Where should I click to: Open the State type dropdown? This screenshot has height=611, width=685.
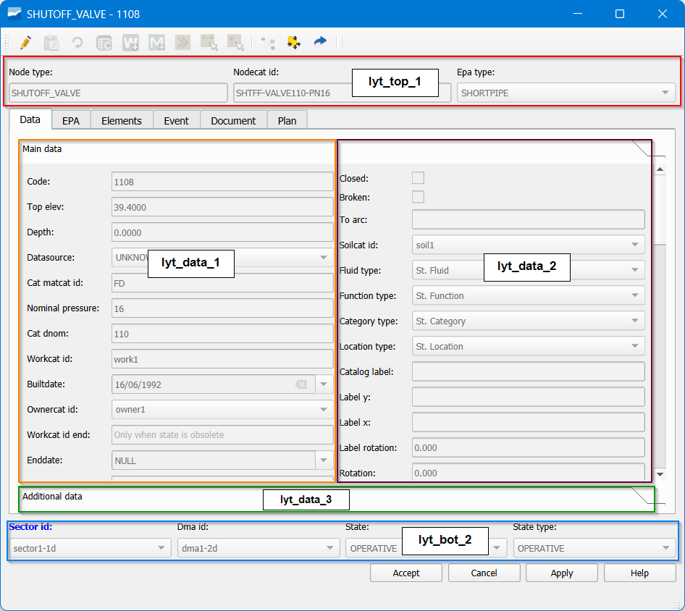pos(594,548)
